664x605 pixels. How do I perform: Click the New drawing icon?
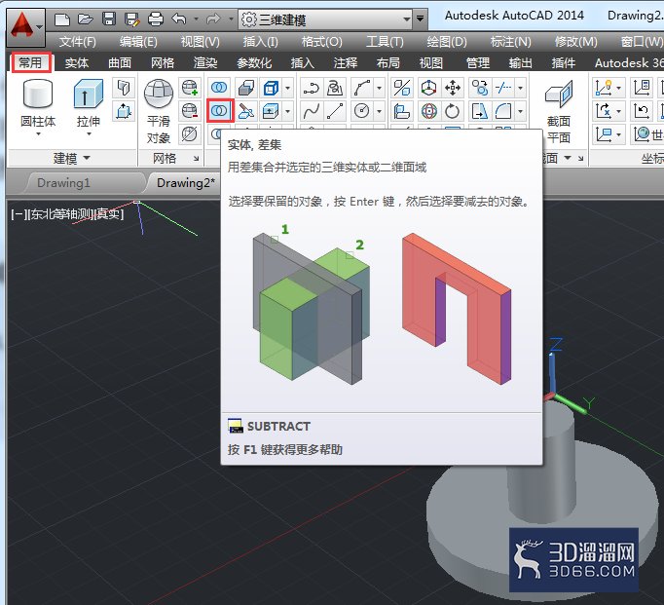coord(62,19)
